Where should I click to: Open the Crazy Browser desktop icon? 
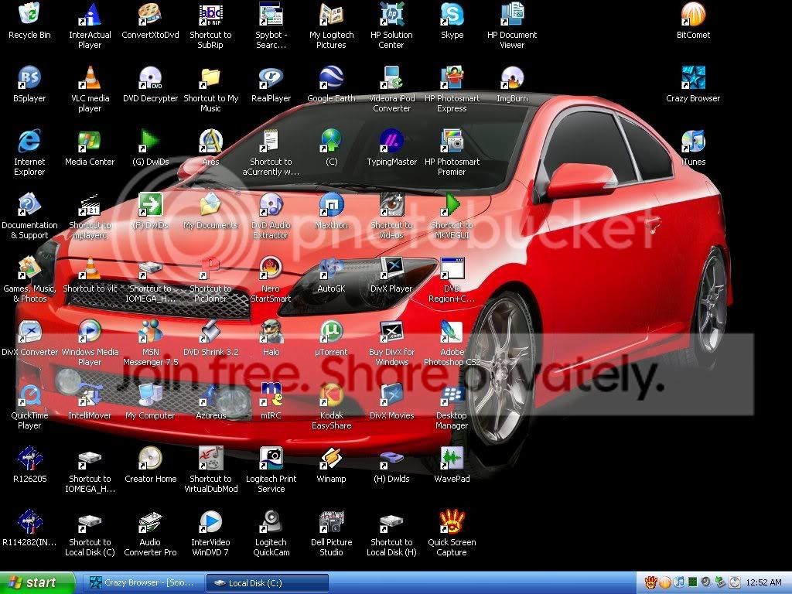pos(693,79)
